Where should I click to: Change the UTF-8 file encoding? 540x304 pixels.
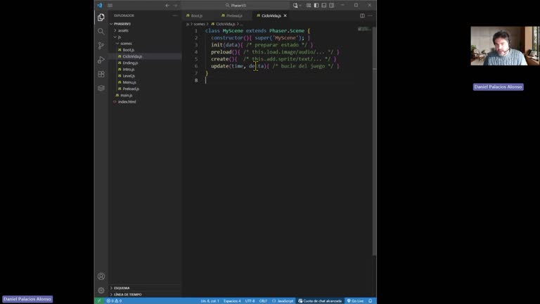pyautogui.click(x=250, y=301)
